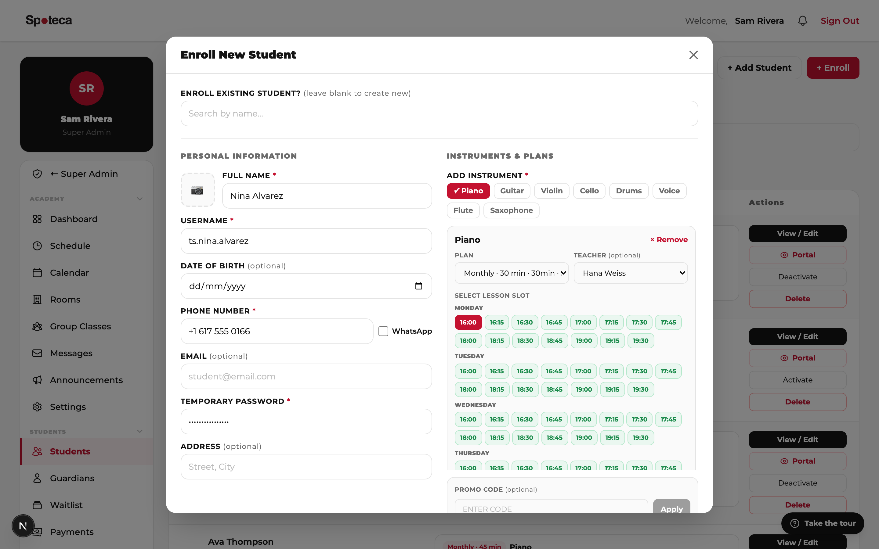The height and width of the screenshot is (549, 879).
Task: Click the SR avatar circle
Action: 86,88
